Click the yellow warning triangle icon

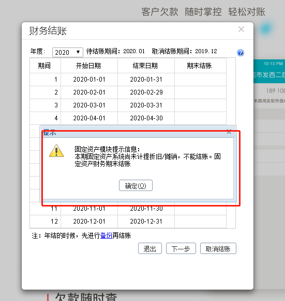(x=56, y=151)
